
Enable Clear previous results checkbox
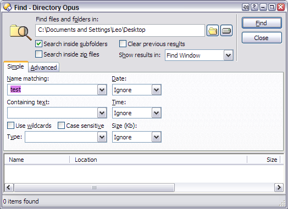(x=123, y=44)
